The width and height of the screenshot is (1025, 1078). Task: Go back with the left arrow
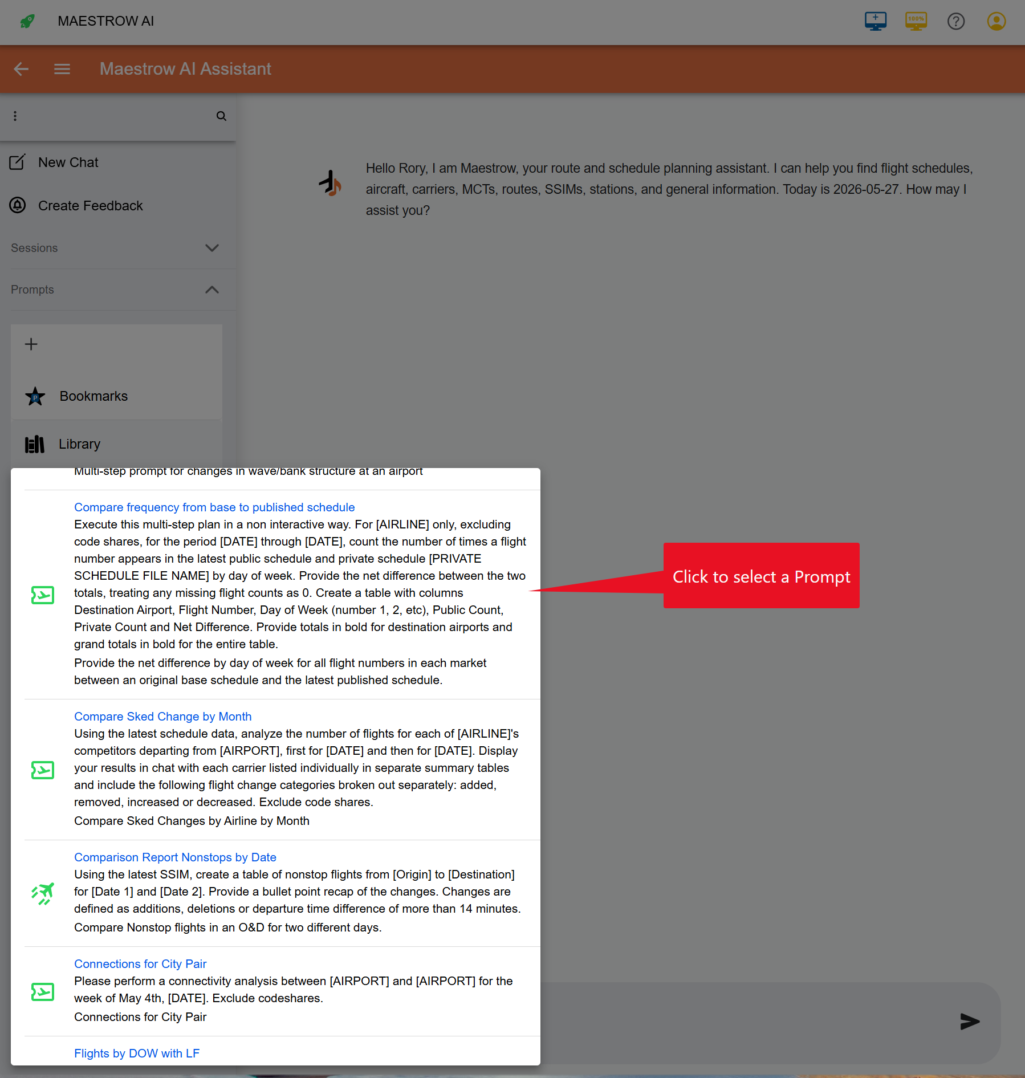[x=21, y=69]
